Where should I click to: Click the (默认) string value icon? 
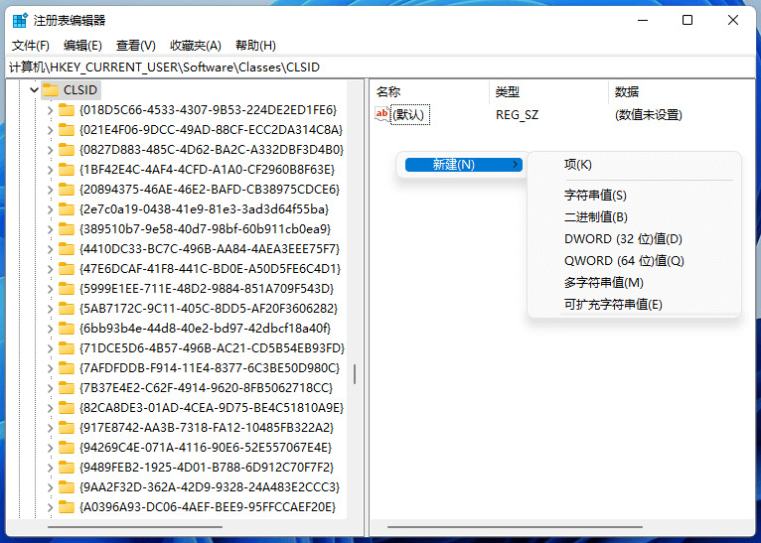point(381,115)
